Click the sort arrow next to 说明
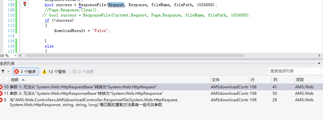323x120 pixels. coord(23,80)
